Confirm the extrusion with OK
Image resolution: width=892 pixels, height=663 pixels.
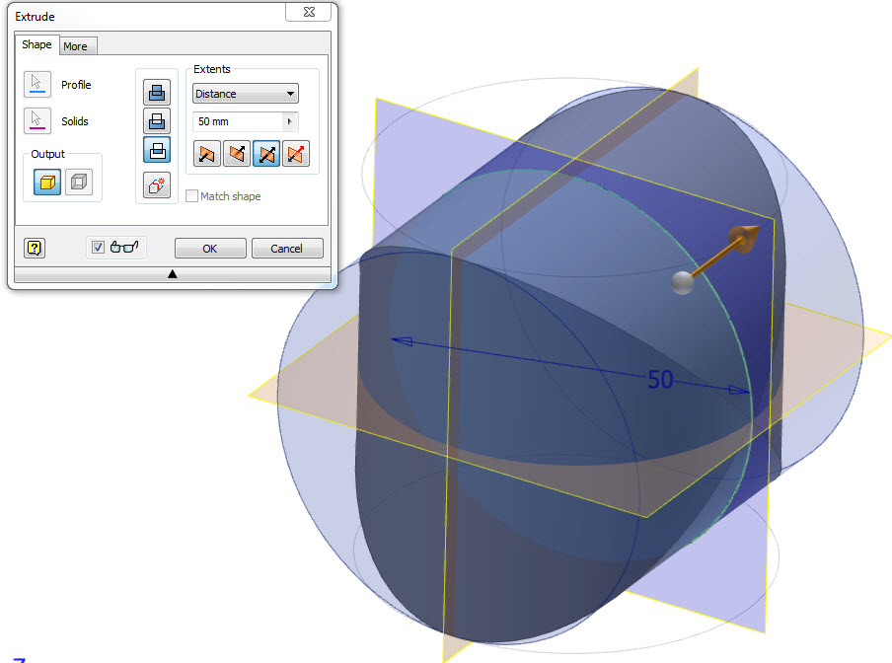click(210, 248)
